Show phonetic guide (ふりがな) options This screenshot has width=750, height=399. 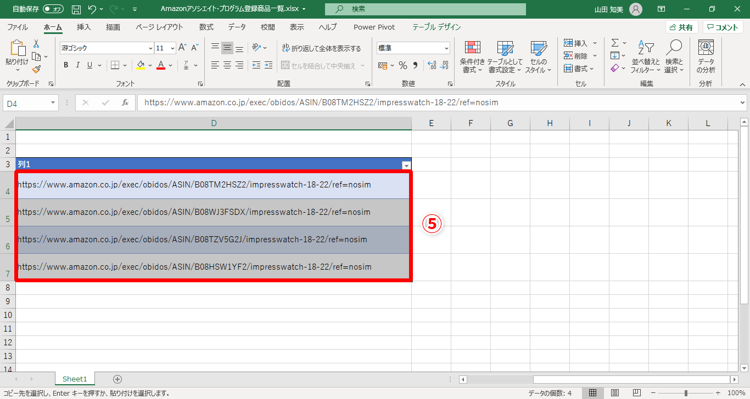click(x=186, y=65)
